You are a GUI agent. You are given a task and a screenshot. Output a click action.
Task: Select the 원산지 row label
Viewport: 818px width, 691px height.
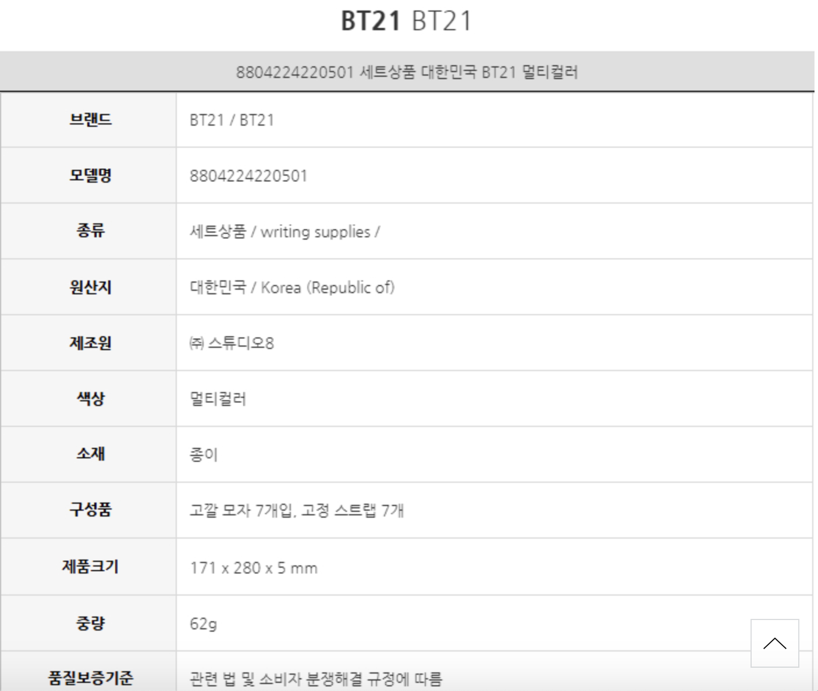click(x=90, y=287)
